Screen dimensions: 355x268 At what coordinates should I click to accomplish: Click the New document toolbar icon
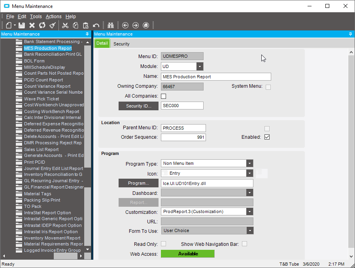9,25
